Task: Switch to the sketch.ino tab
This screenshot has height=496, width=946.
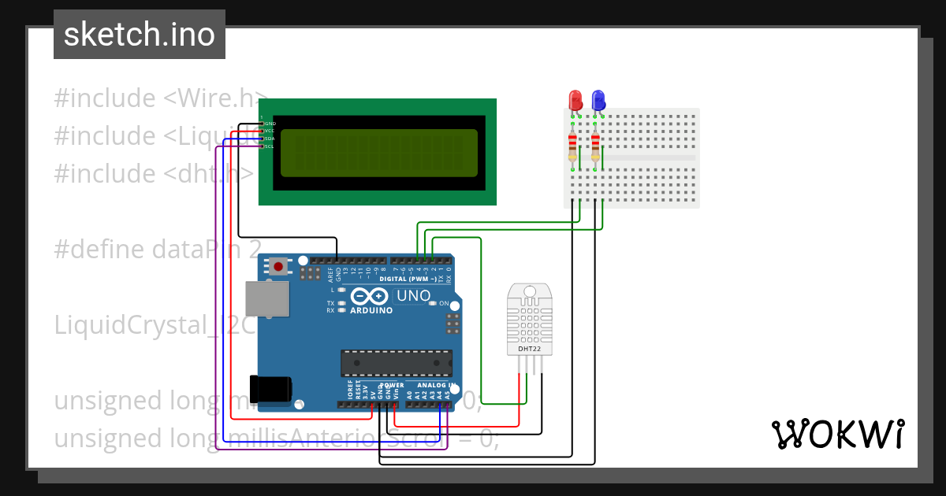Action: pyautogui.click(x=139, y=34)
